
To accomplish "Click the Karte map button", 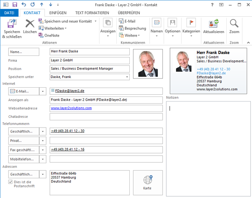I will 147,182.
